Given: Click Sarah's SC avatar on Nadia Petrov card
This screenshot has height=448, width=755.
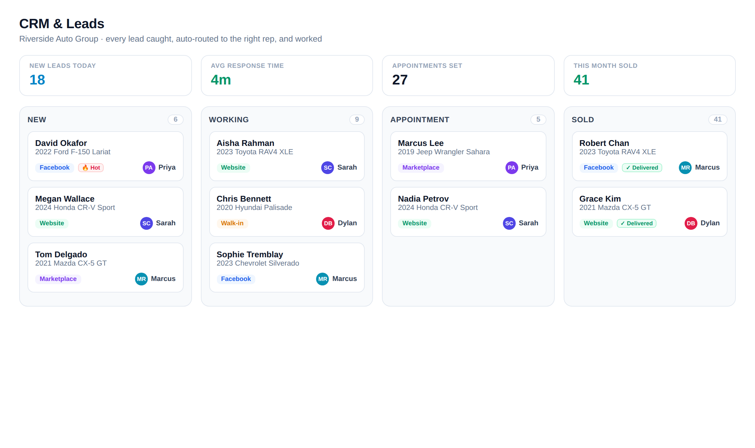Looking at the screenshot, I should 509,223.
